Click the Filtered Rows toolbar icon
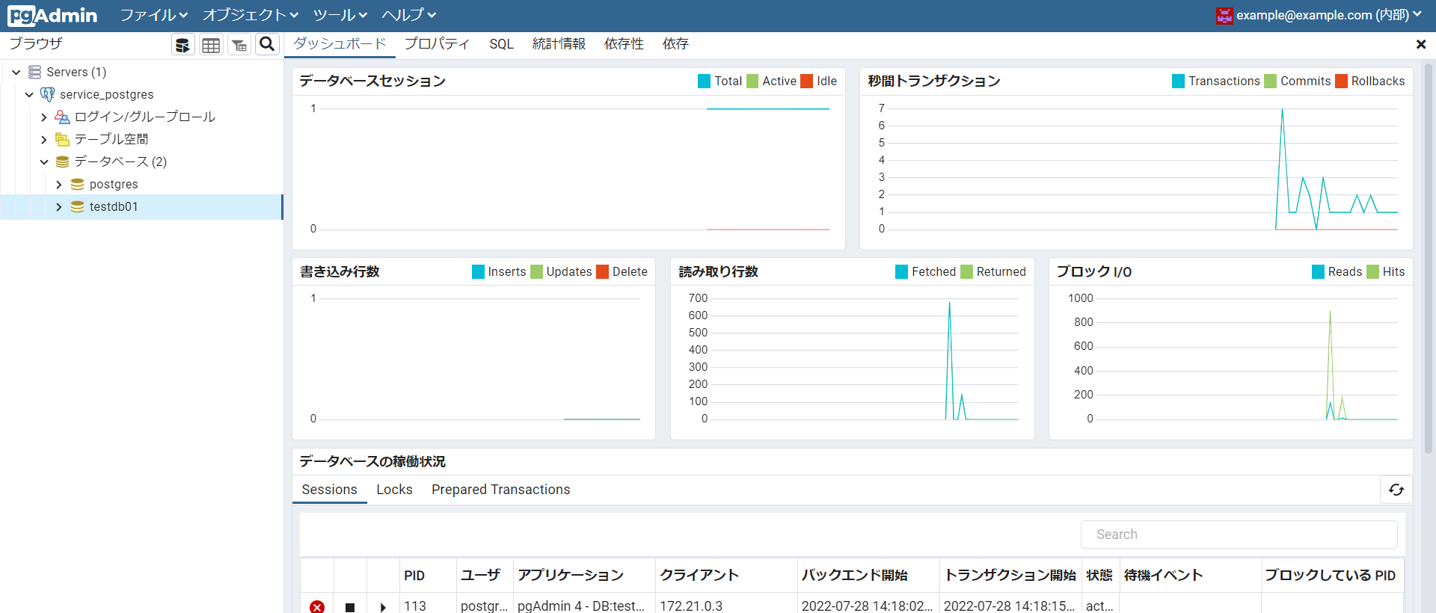 coord(239,45)
